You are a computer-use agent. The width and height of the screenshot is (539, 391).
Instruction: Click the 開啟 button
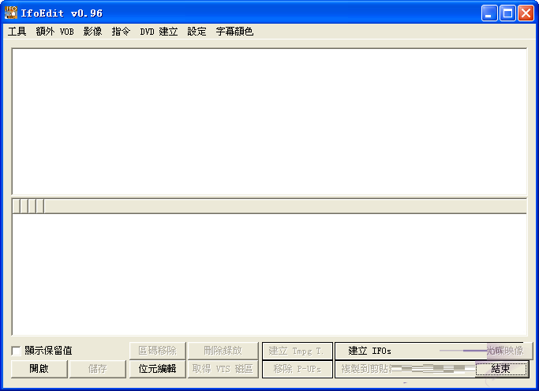point(39,369)
